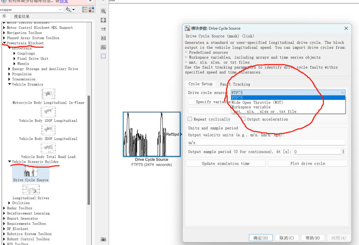This screenshot has height=245, width=359.
Task: Select the Longitudinal Driver block icon
Action: point(31,190)
